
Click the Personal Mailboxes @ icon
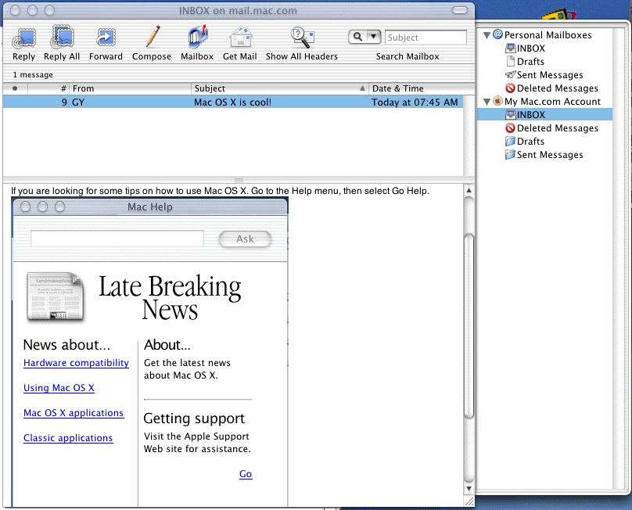pyautogui.click(x=498, y=34)
